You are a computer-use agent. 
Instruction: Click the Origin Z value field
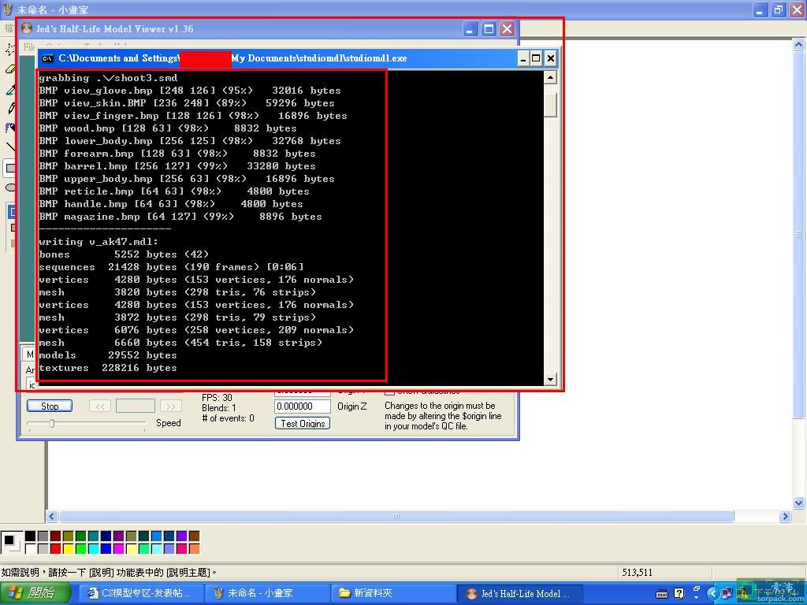[302, 406]
